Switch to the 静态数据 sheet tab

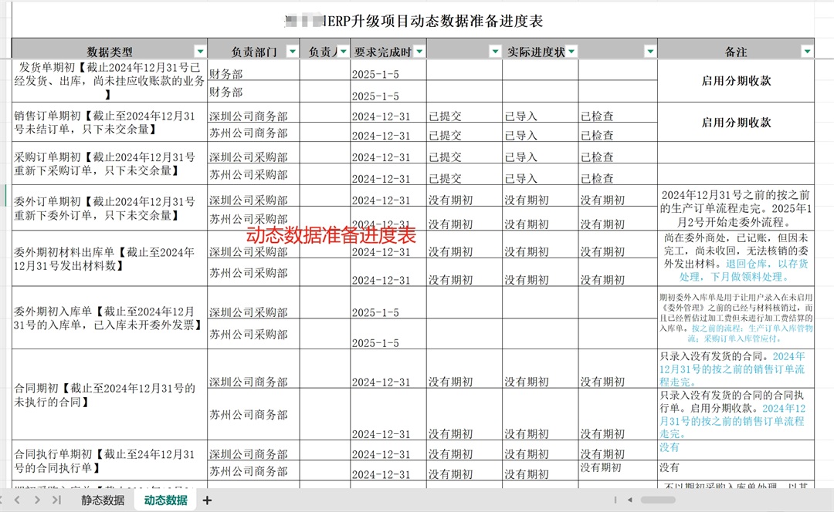tap(103, 500)
